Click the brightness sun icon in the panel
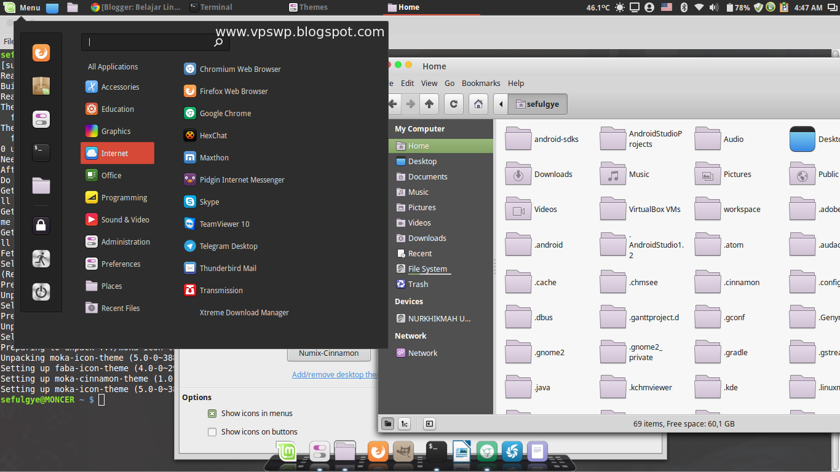Viewport: 840px width, 472px height. (x=619, y=7)
